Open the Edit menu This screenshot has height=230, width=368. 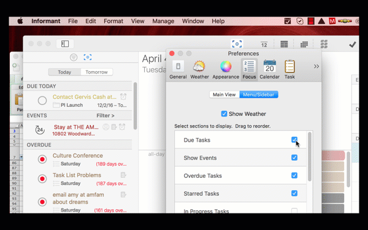coord(91,21)
